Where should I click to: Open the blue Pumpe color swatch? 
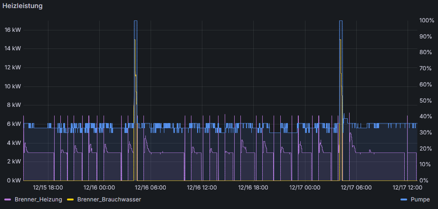(x=404, y=199)
